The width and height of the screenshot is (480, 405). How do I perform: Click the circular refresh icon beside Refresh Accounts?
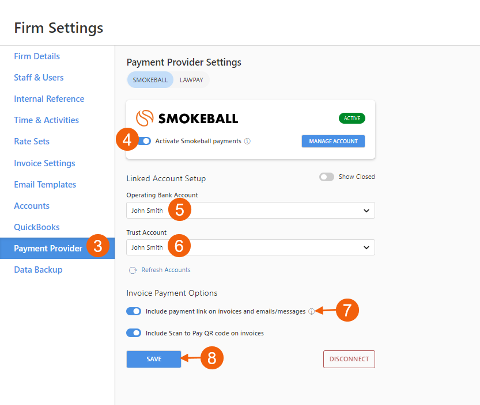click(133, 270)
